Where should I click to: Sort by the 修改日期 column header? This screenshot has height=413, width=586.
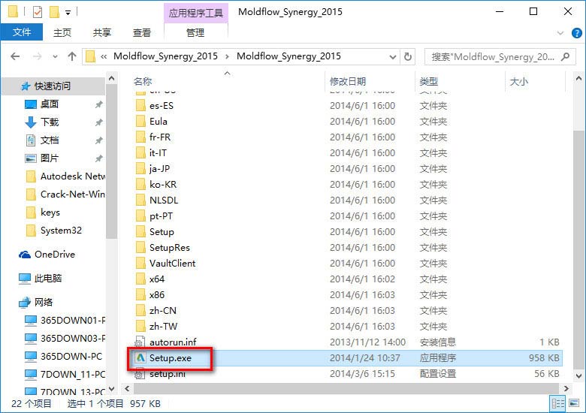348,81
